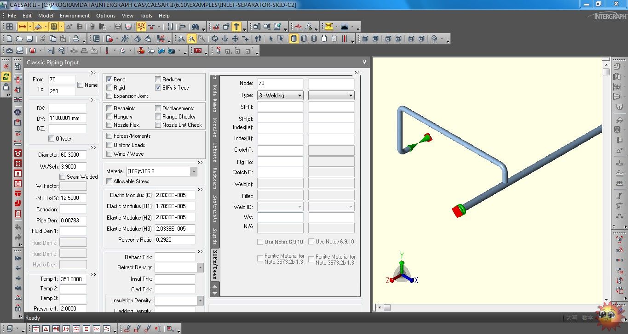628x334 pixels.
Task: Click the Open folder icon
Action: [x=19, y=39]
